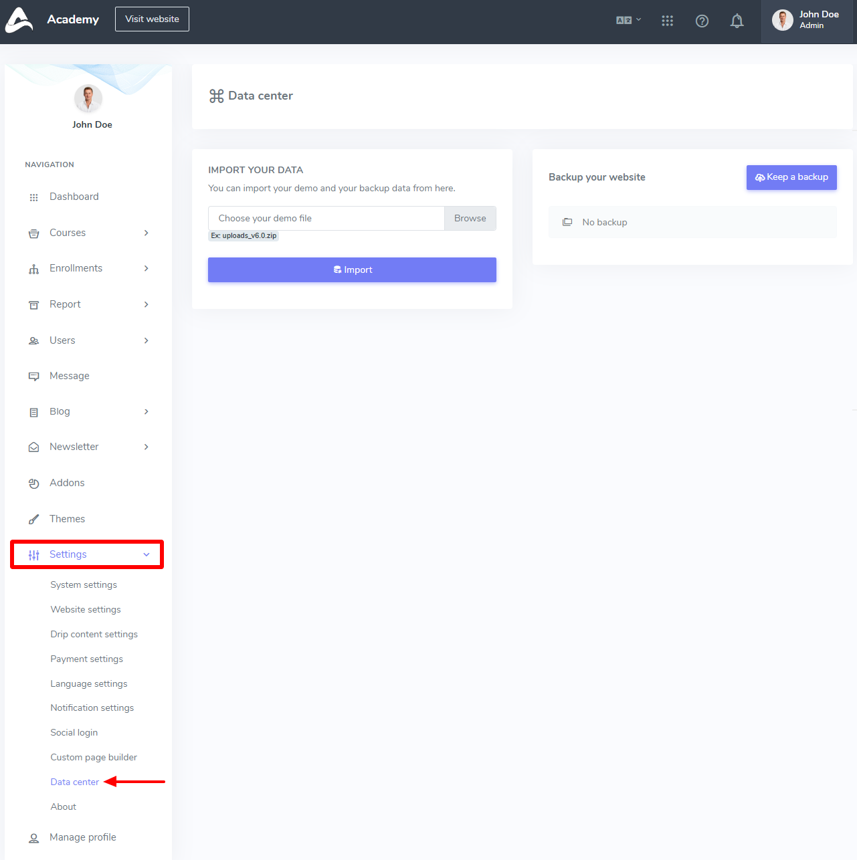Image resolution: width=857 pixels, height=860 pixels.
Task: Click the Import button
Action: (x=352, y=270)
